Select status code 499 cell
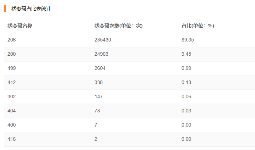The image size is (255, 150). coord(12,68)
